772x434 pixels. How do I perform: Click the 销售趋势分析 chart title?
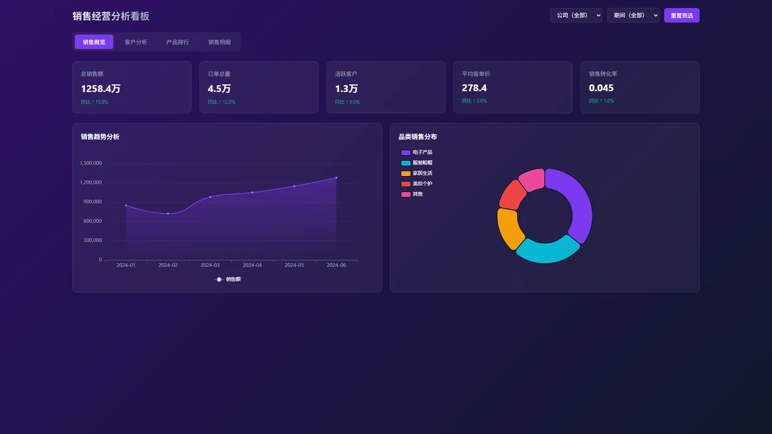click(x=100, y=137)
